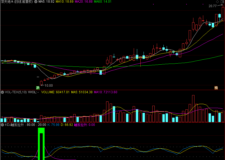This screenshot has width=225, height=160.
Task: Click the KDJ触发拉升 indicator name
Action: pyautogui.click(x=14, y=125)
